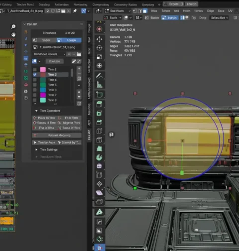239x251 pixels.
Task: Click the Move to Trim button
Action: pos(44,118)
